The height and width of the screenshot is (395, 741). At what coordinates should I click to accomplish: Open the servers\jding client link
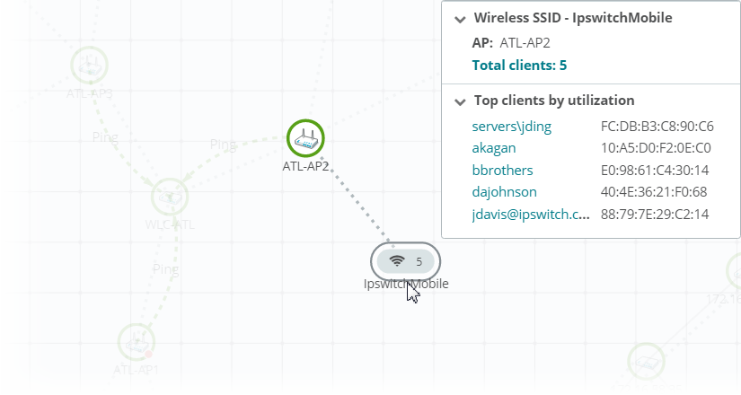click(512, 127)
